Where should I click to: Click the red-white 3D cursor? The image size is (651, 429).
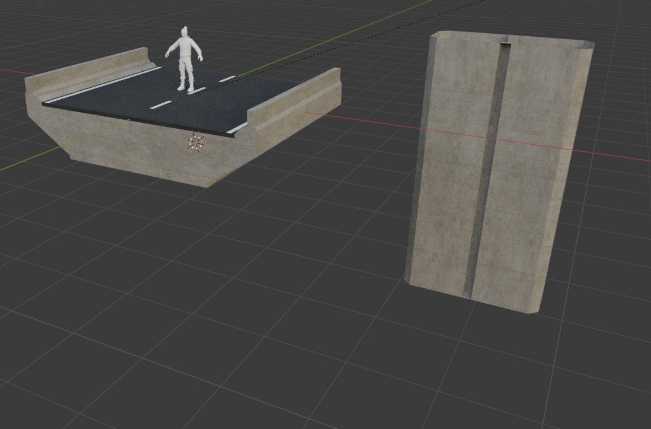pyautogui.click(x=196, y=143)
